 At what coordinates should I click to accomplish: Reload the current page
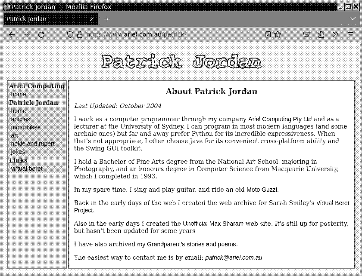41,34
